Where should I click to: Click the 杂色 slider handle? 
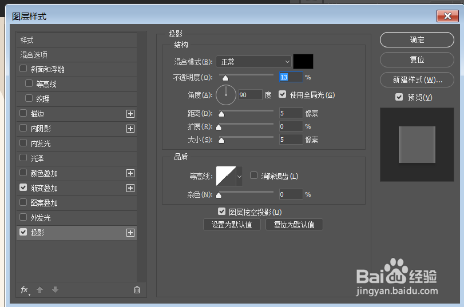[219, 195]
